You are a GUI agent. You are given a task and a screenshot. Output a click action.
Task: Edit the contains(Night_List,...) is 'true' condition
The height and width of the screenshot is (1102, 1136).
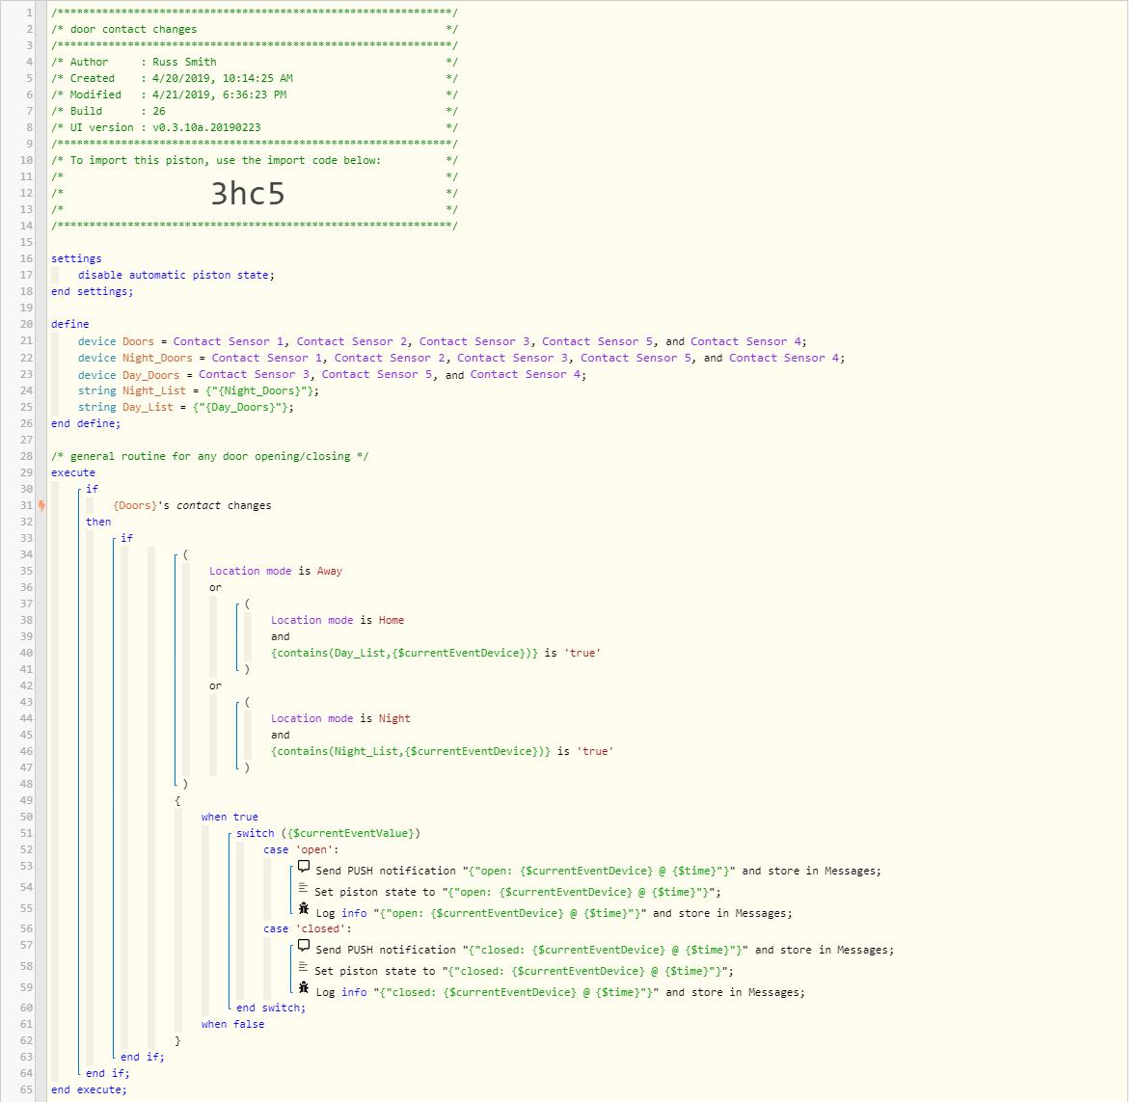442,751
